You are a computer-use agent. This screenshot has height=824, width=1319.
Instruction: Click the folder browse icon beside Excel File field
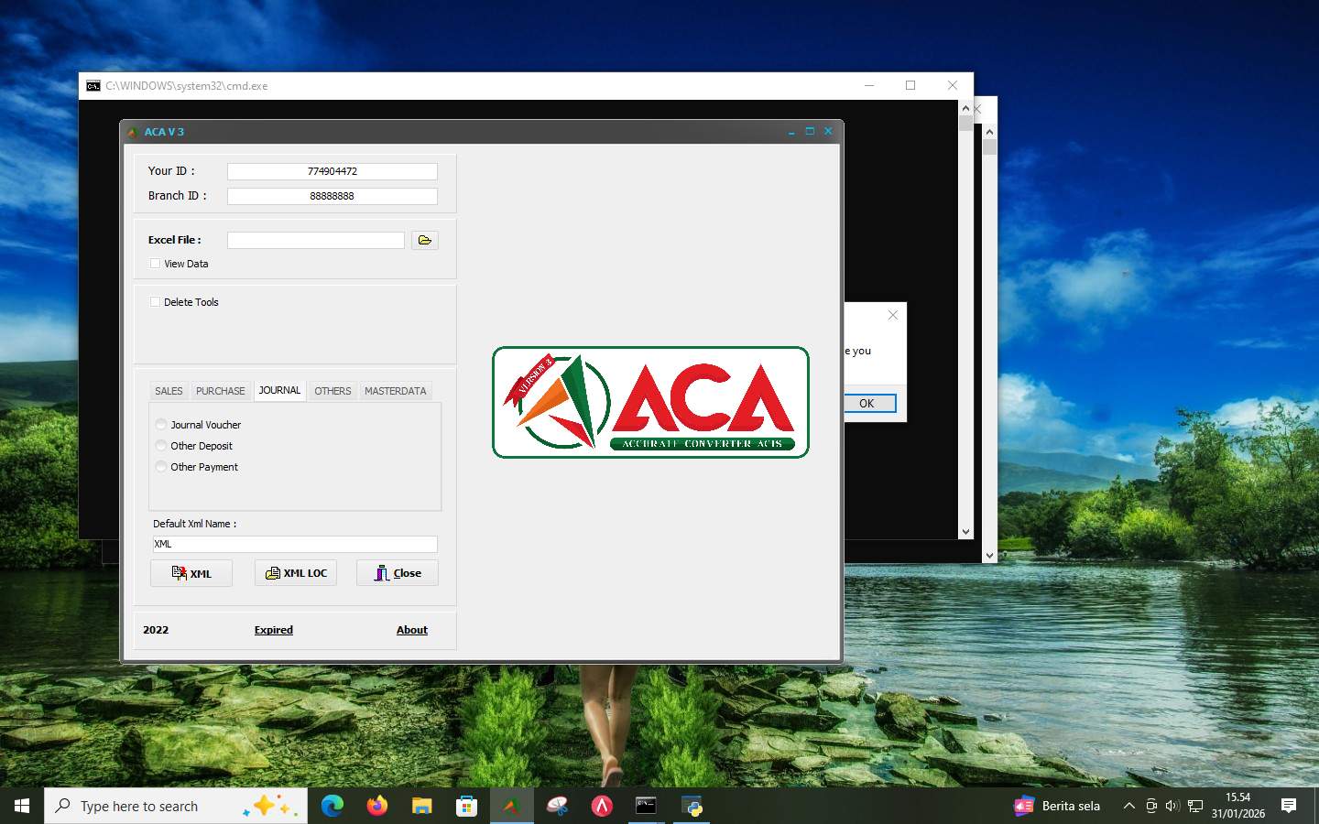(x=424, y=240)
